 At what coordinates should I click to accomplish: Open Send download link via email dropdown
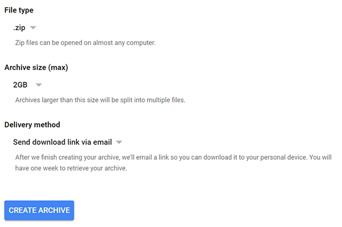click(x=68, y=142)
